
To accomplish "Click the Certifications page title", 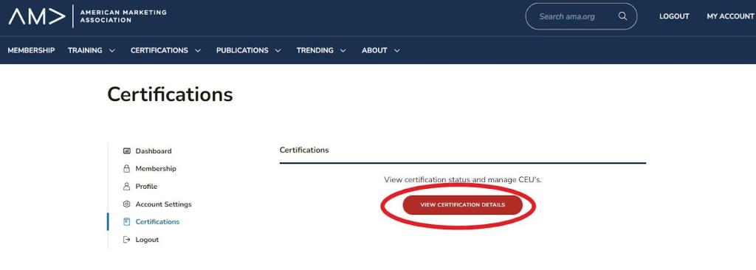I will pyautogui.click(x=170, y=94).
